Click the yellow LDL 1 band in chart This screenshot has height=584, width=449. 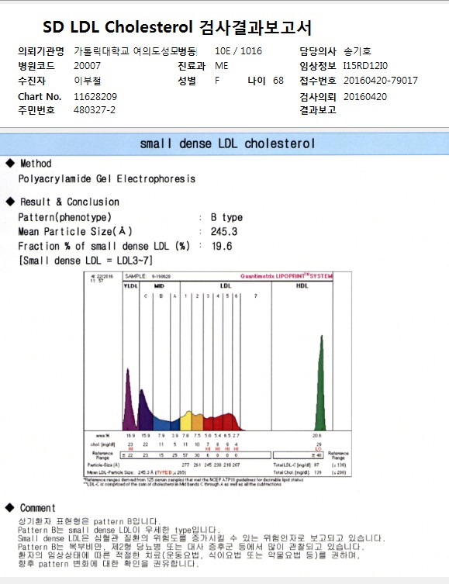(186, 421)
